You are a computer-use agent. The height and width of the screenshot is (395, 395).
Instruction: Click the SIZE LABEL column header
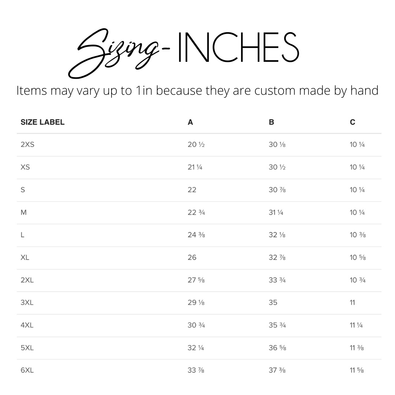coord(42,122)
